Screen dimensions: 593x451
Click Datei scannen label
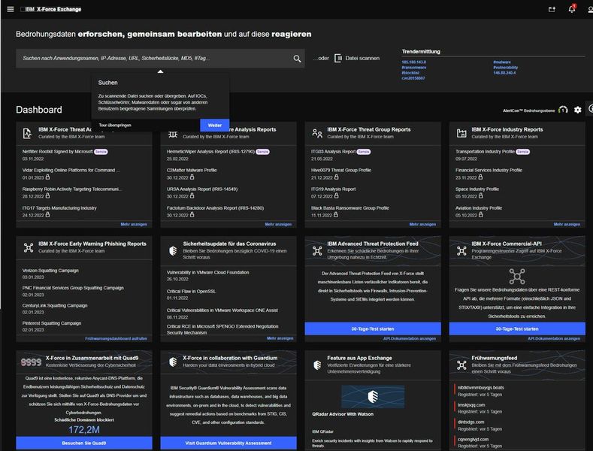pyautogui.click(x=362, y=59)
